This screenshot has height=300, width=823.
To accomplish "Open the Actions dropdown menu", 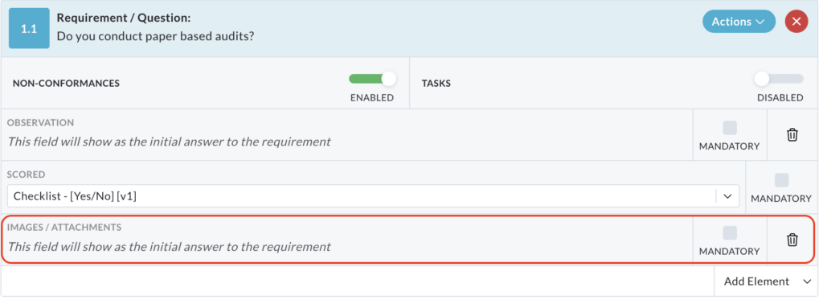I will click(739, 22).
